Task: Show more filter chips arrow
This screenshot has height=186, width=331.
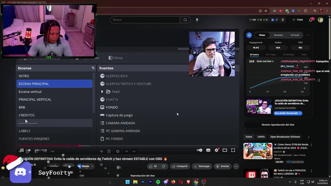Action: click(x=308, y=137)
